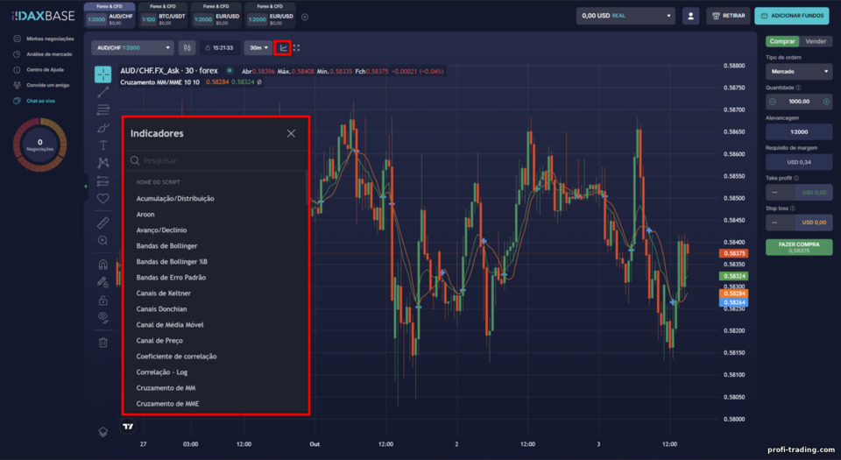This screenshot has width=841, height=460.
Task: Decrease quantity with minus button
Action: click(x=773, y=102)
